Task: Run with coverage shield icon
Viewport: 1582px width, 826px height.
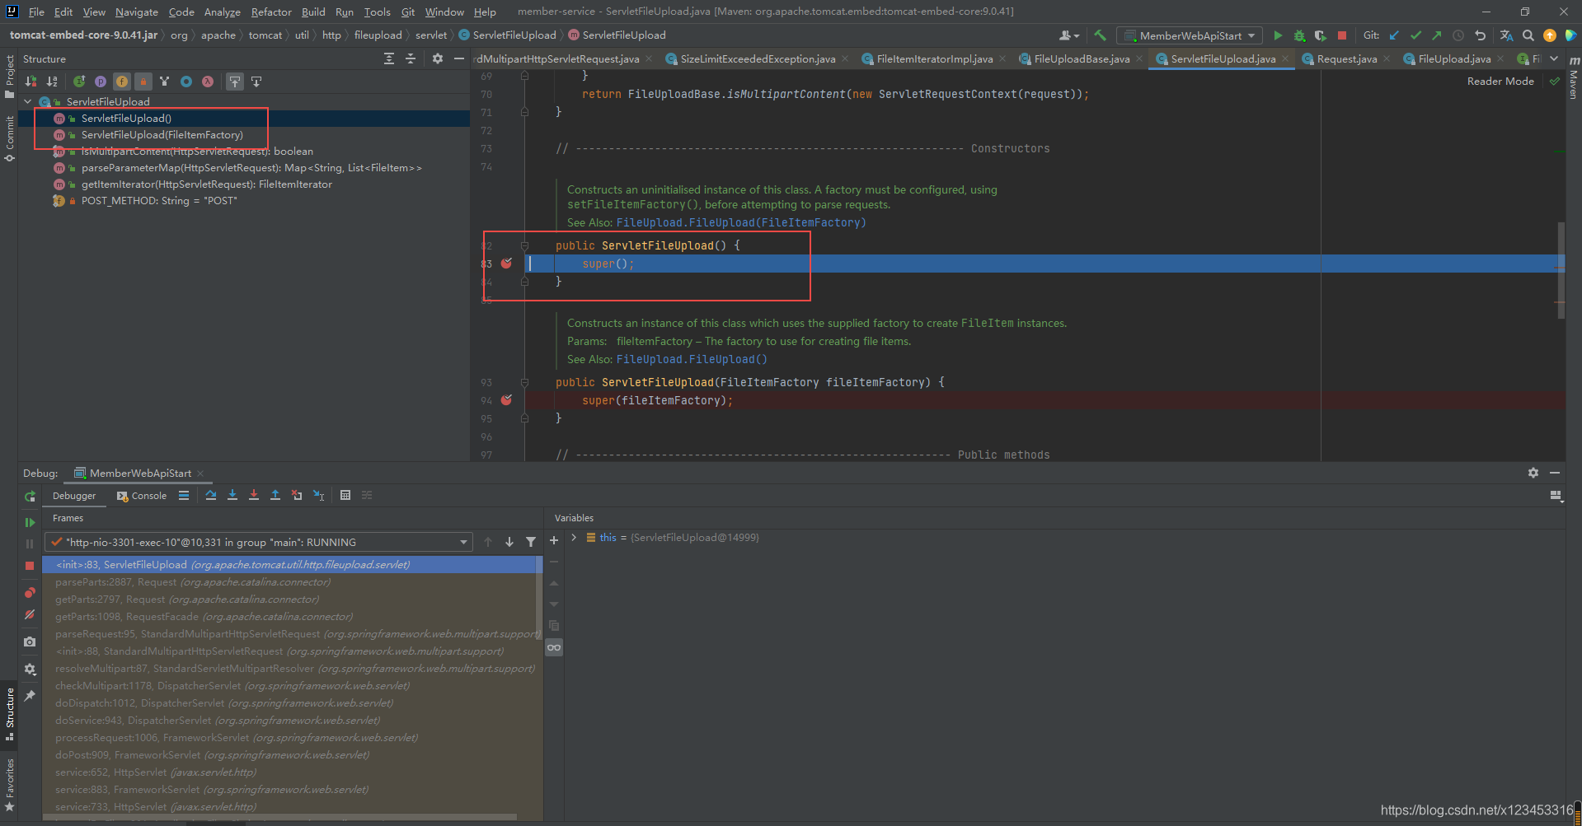Action: [1321, 35]
